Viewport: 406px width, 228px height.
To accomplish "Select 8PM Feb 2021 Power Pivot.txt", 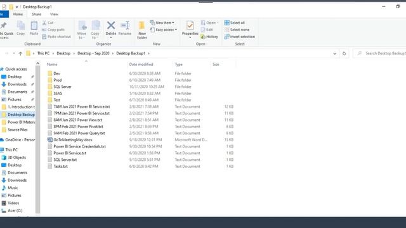I will (75, 127).
